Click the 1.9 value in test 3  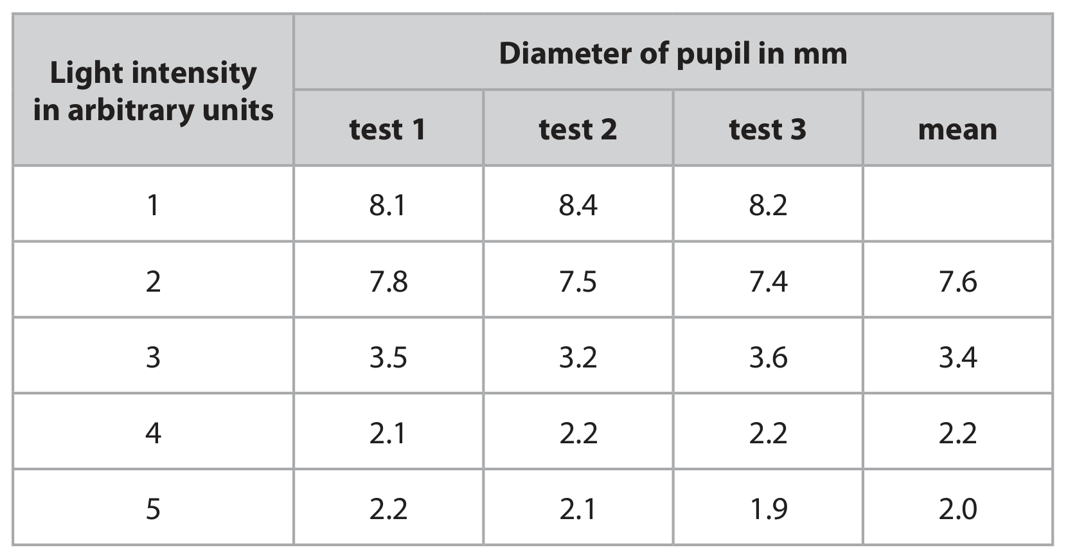click(x=767, y=508)
